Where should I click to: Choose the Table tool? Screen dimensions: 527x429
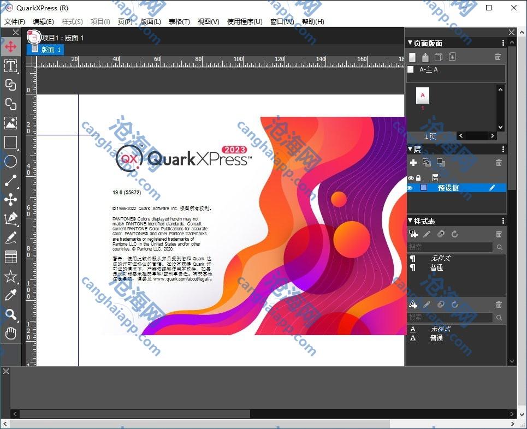10,257
